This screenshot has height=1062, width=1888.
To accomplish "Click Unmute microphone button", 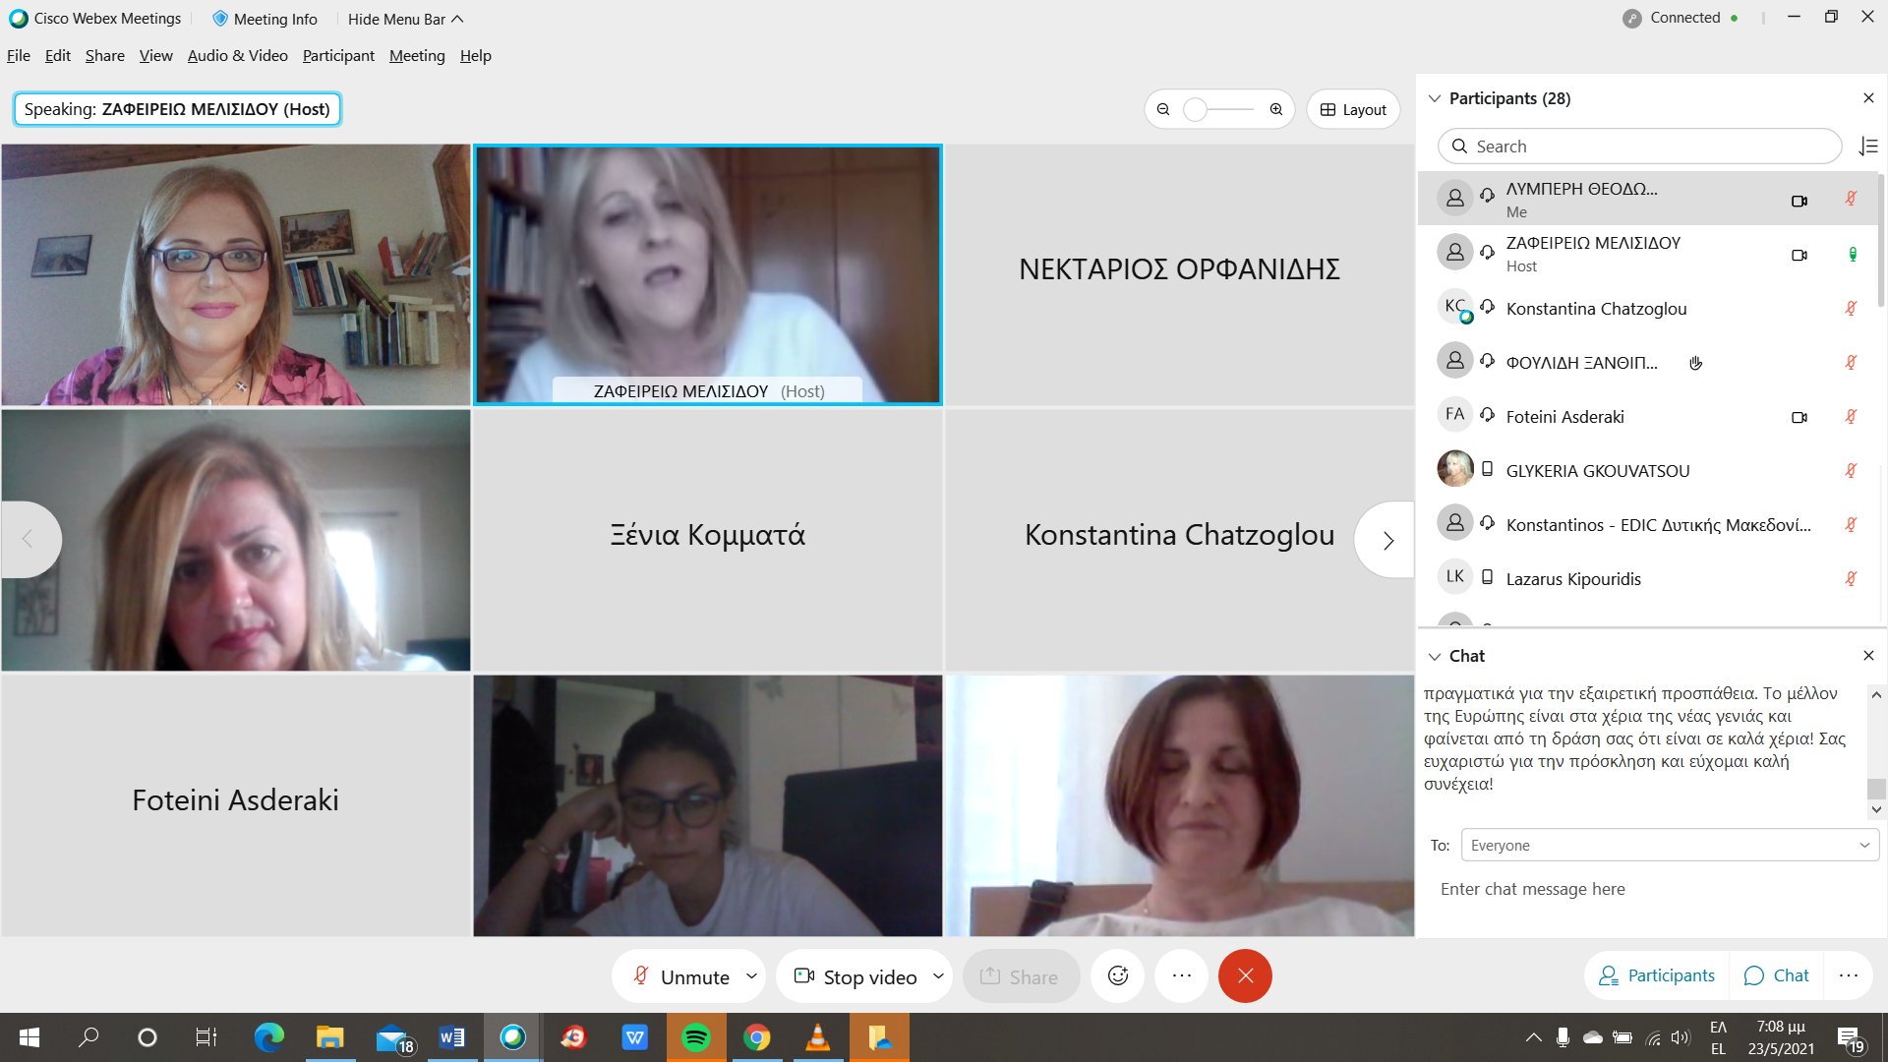I will [680, 976].
